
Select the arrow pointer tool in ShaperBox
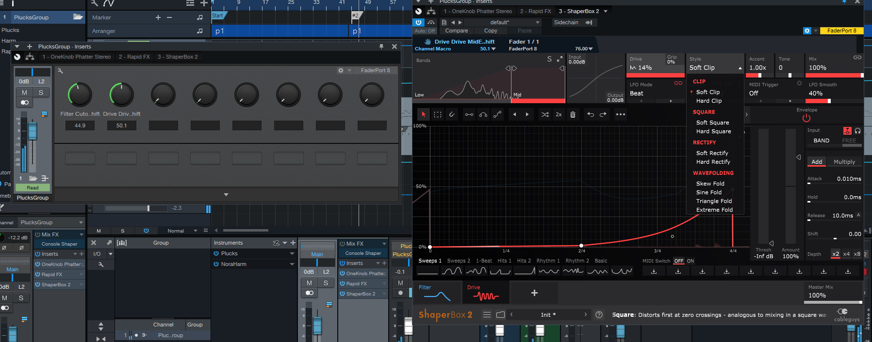click(424, 115)
